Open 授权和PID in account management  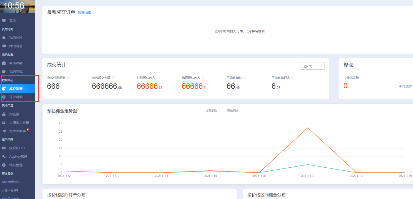[17, 148]
